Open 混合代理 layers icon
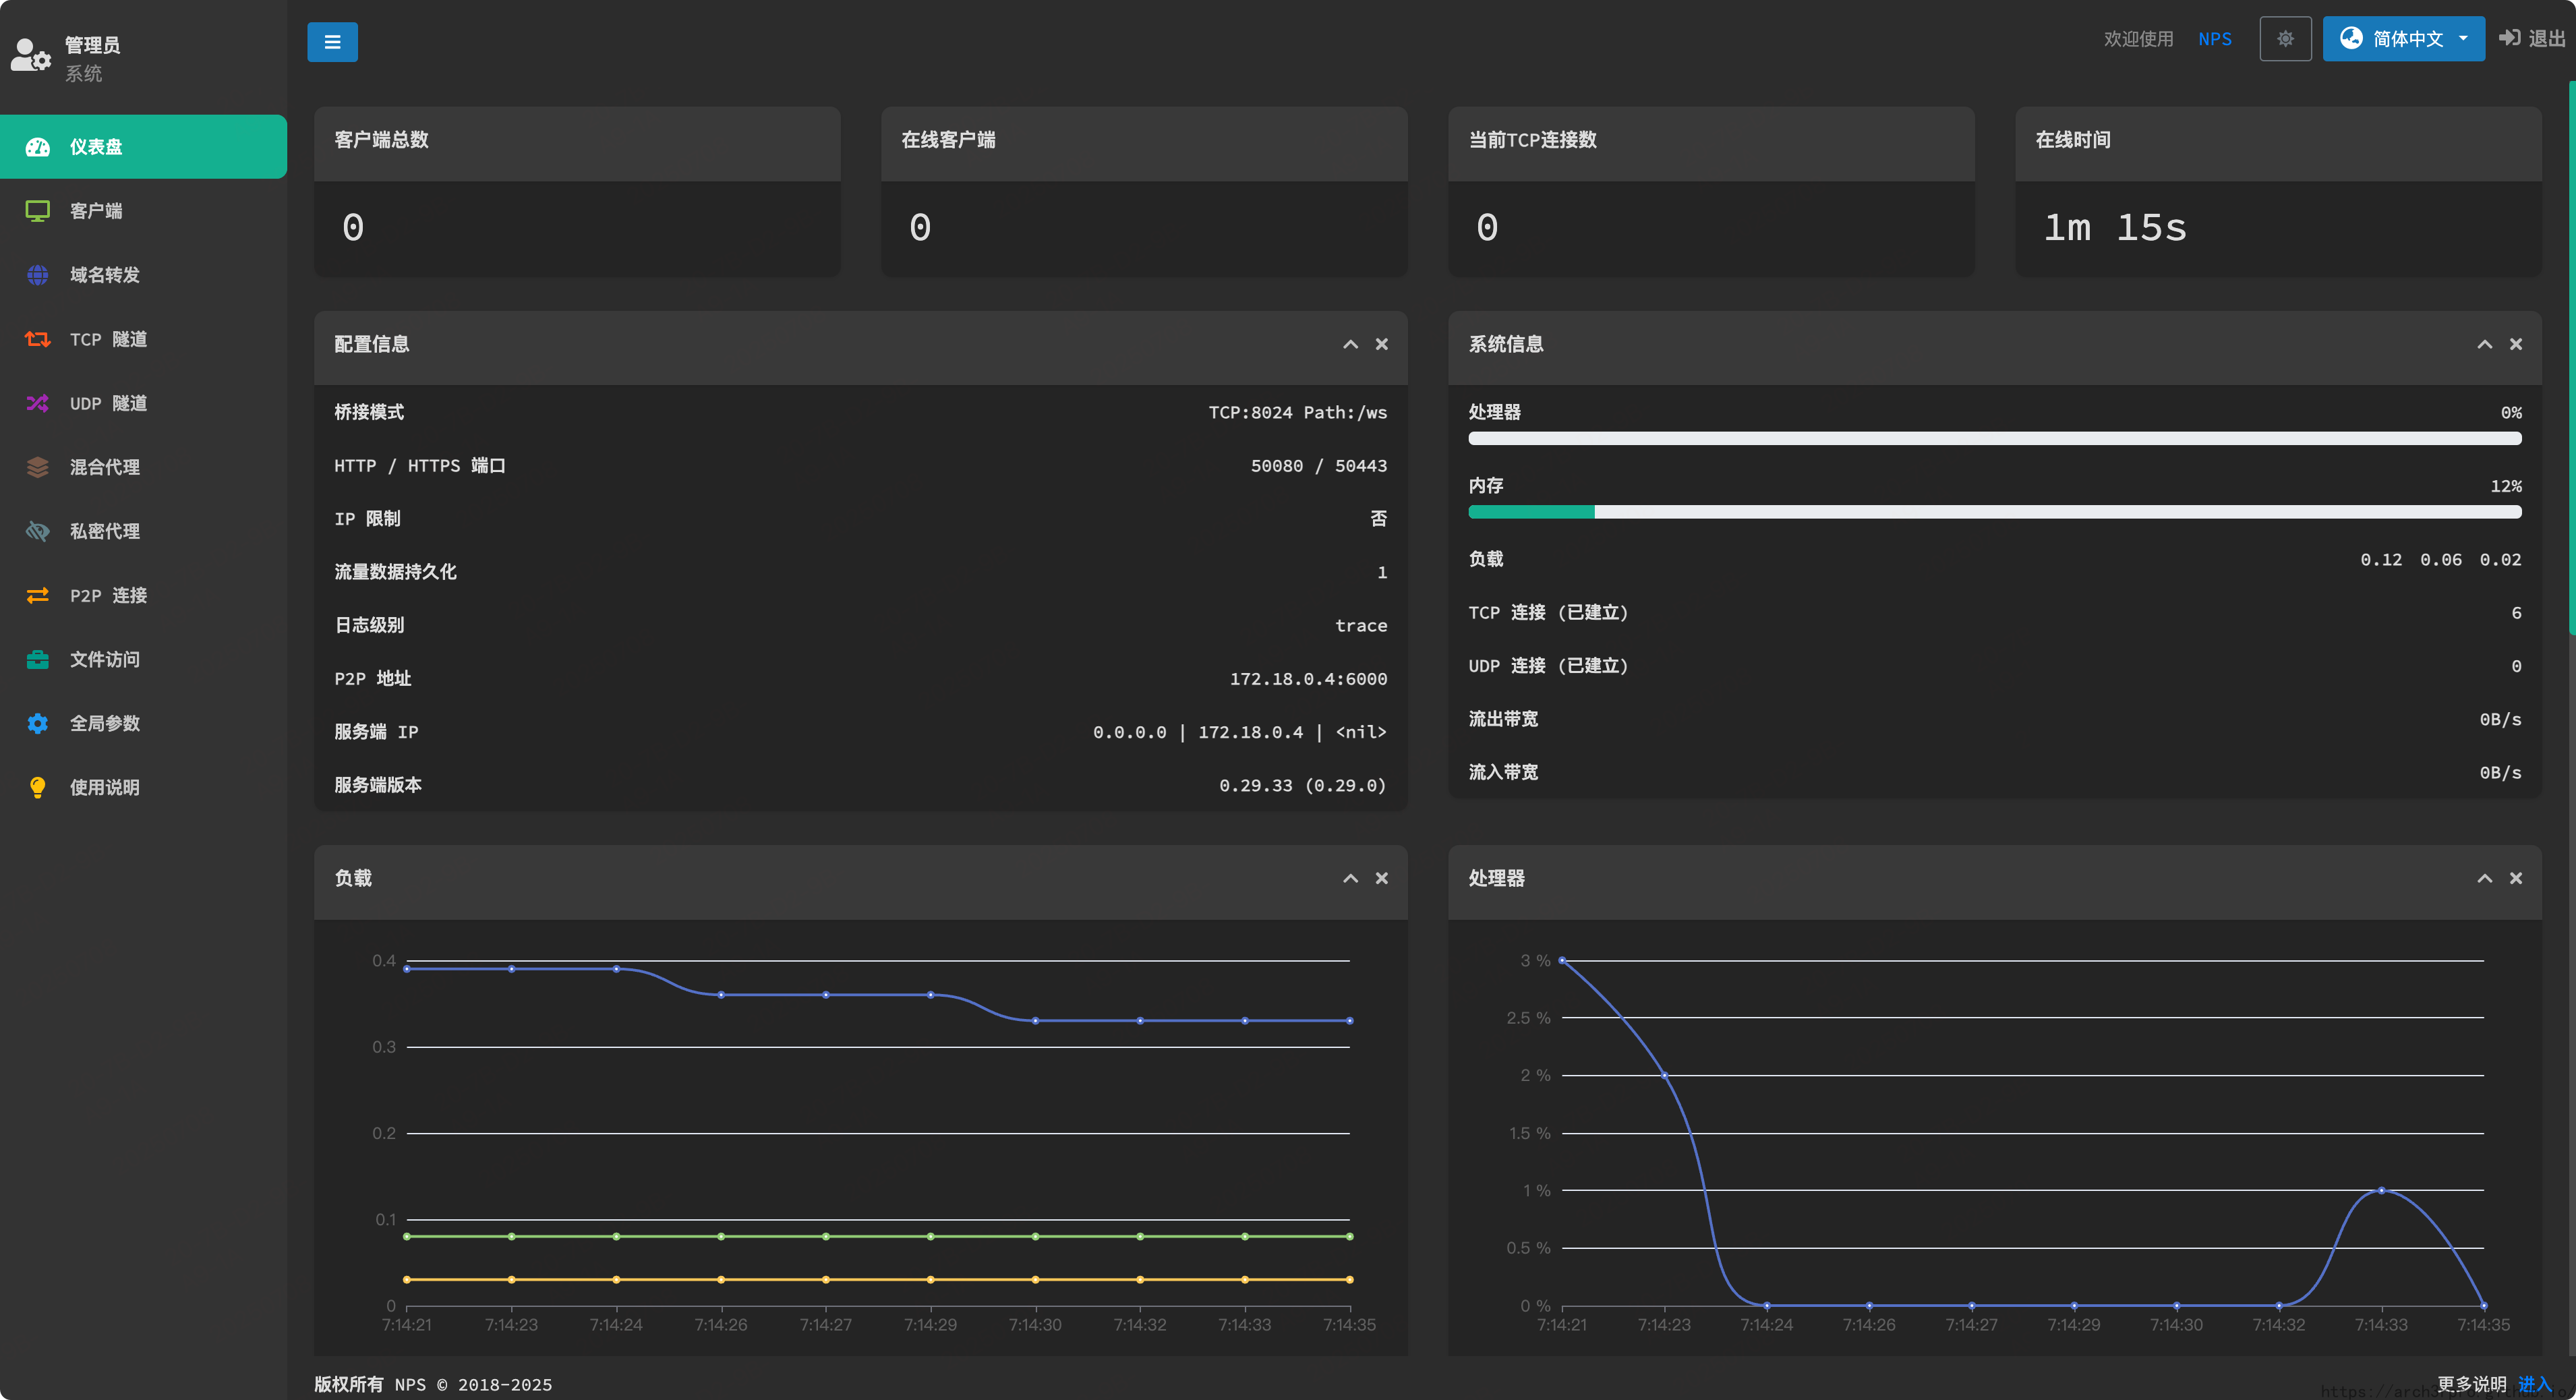Screen dimensions: 2576x1400 (x=37, y=467)
